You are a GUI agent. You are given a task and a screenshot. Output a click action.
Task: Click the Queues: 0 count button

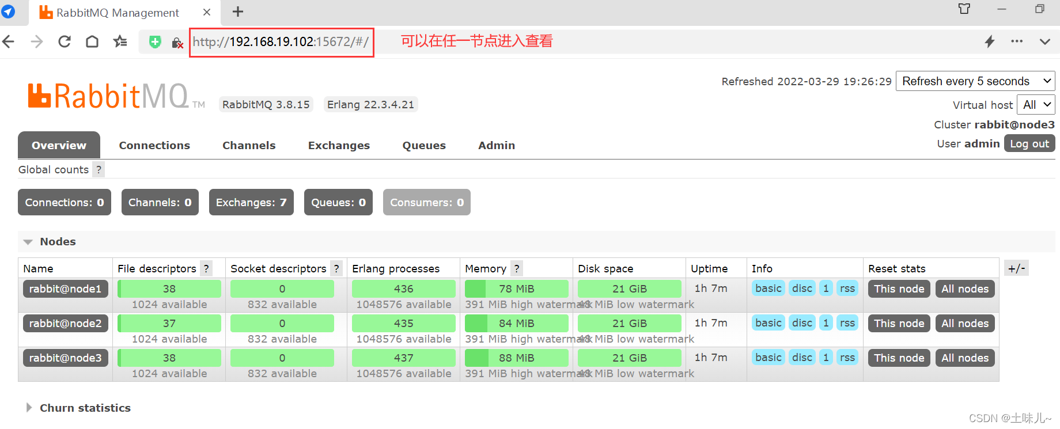339,202
